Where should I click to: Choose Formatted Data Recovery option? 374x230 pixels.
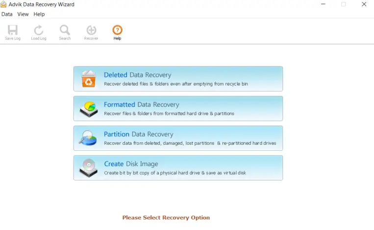[178, 109]
